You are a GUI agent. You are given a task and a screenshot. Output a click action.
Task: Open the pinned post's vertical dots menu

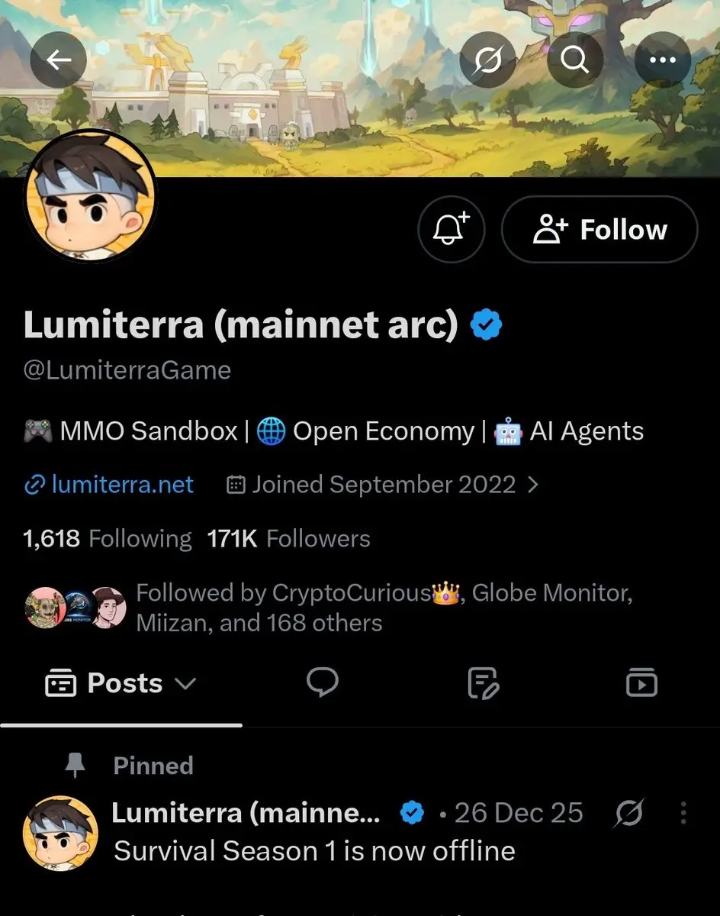[683, 813]
